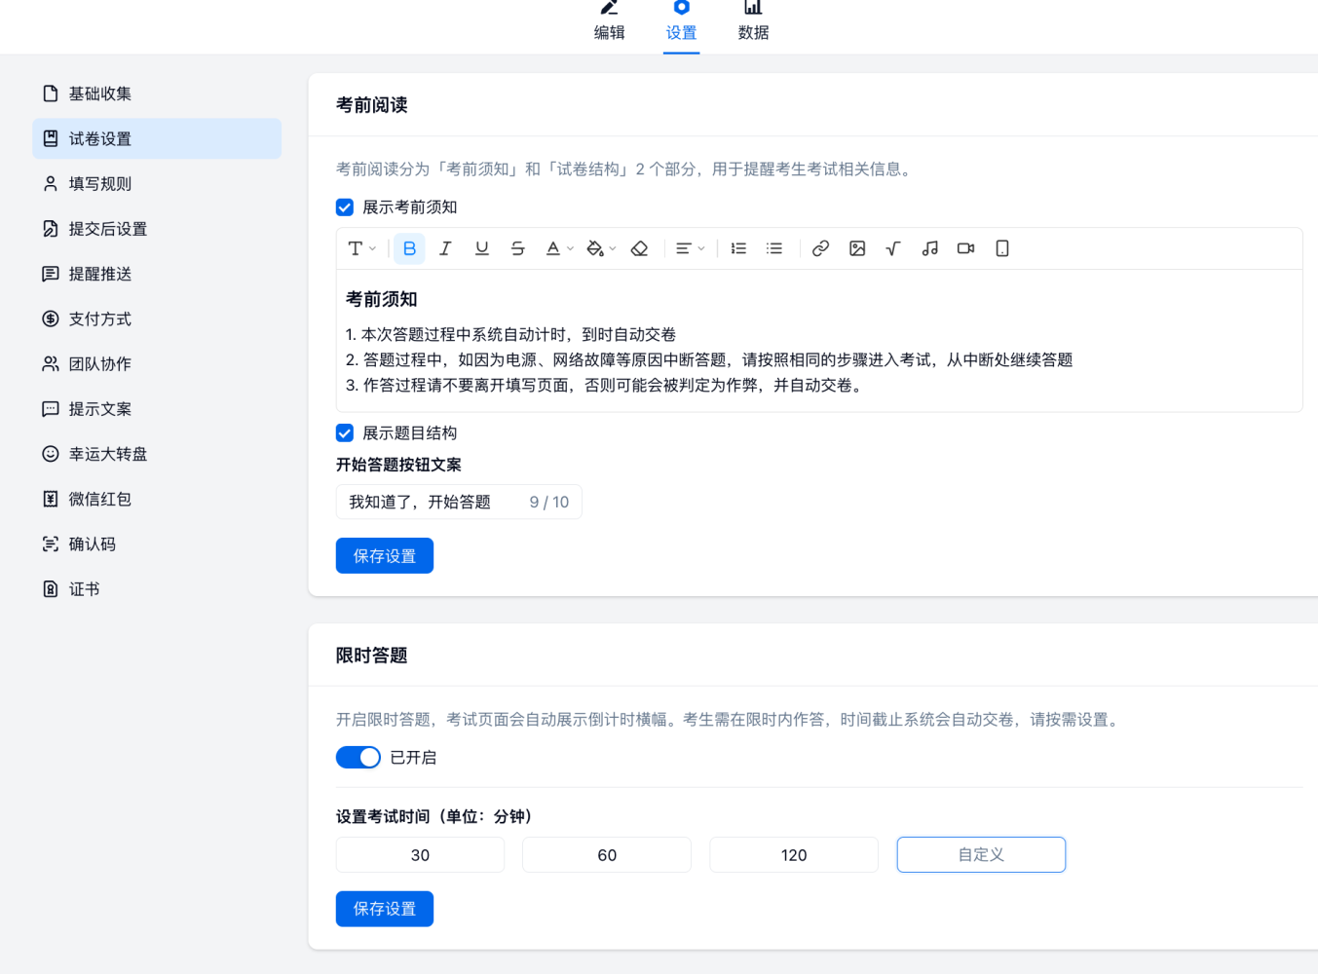Click the underline formatting icon

point(481,248)
